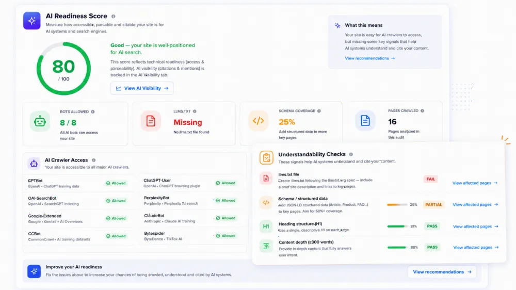Click the Allowed status for Google-Extended
Viewport: 516px width, 290px height.
[x=116, y=219]
